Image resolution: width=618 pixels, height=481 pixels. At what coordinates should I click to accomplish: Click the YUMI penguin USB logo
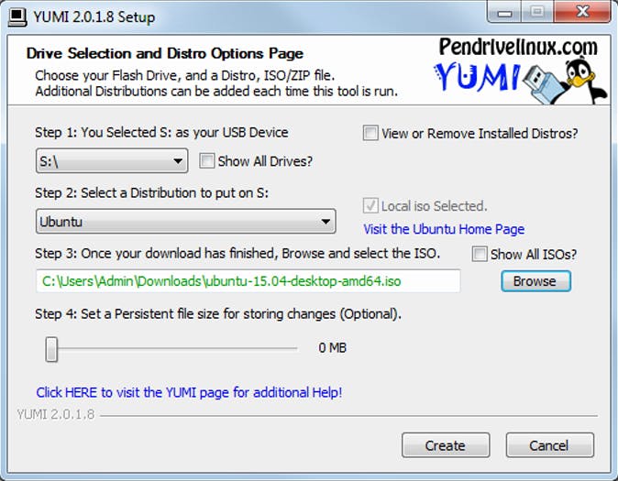pyautogui.click(x=520, y=82)
